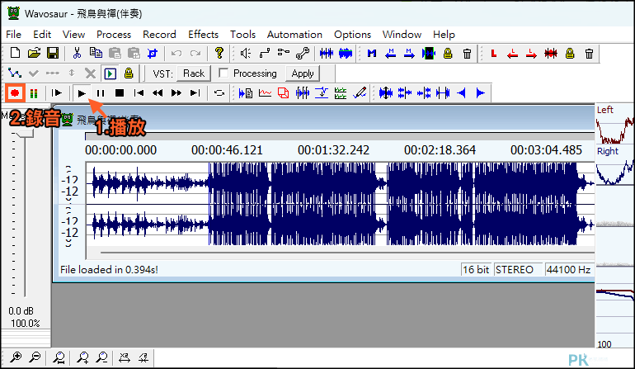Click timeline at 00:02:18.364

click(x=440, y=150)
